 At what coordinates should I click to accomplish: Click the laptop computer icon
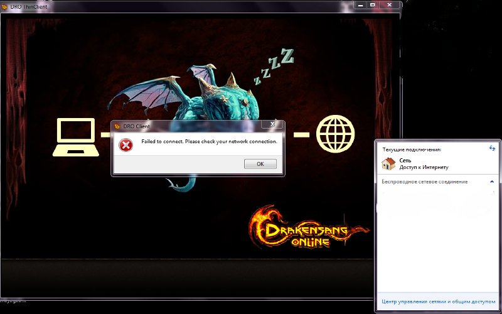click(75, 135)
